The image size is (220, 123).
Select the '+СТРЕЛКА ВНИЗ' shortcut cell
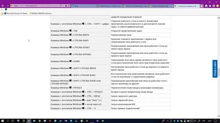[80, 40]
